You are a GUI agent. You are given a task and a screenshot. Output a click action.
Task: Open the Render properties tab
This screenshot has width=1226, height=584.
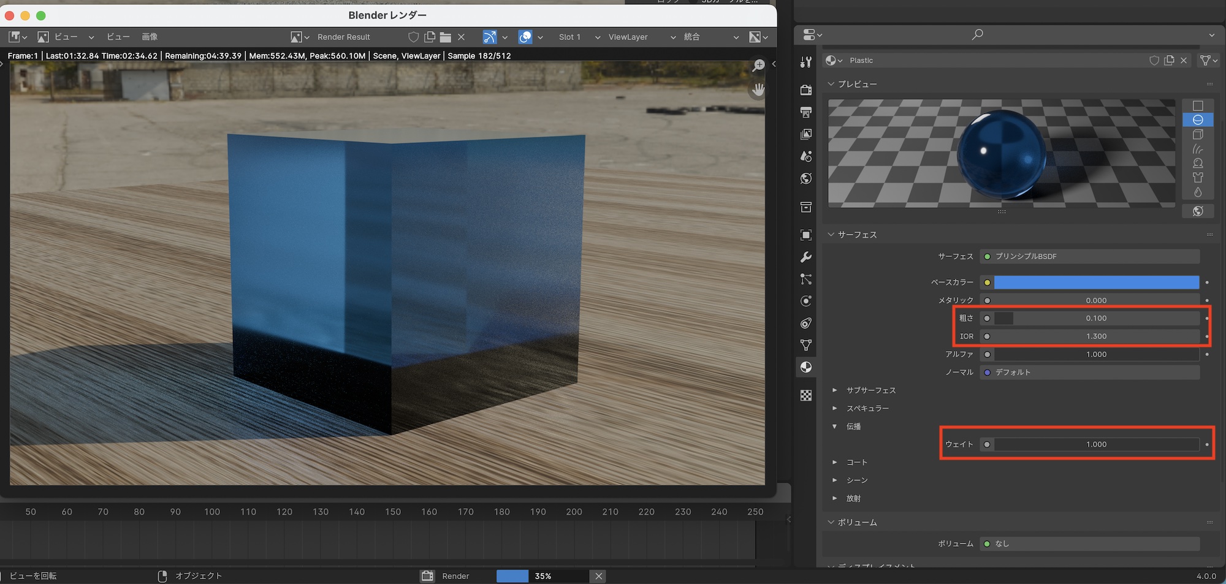point(806,90)
